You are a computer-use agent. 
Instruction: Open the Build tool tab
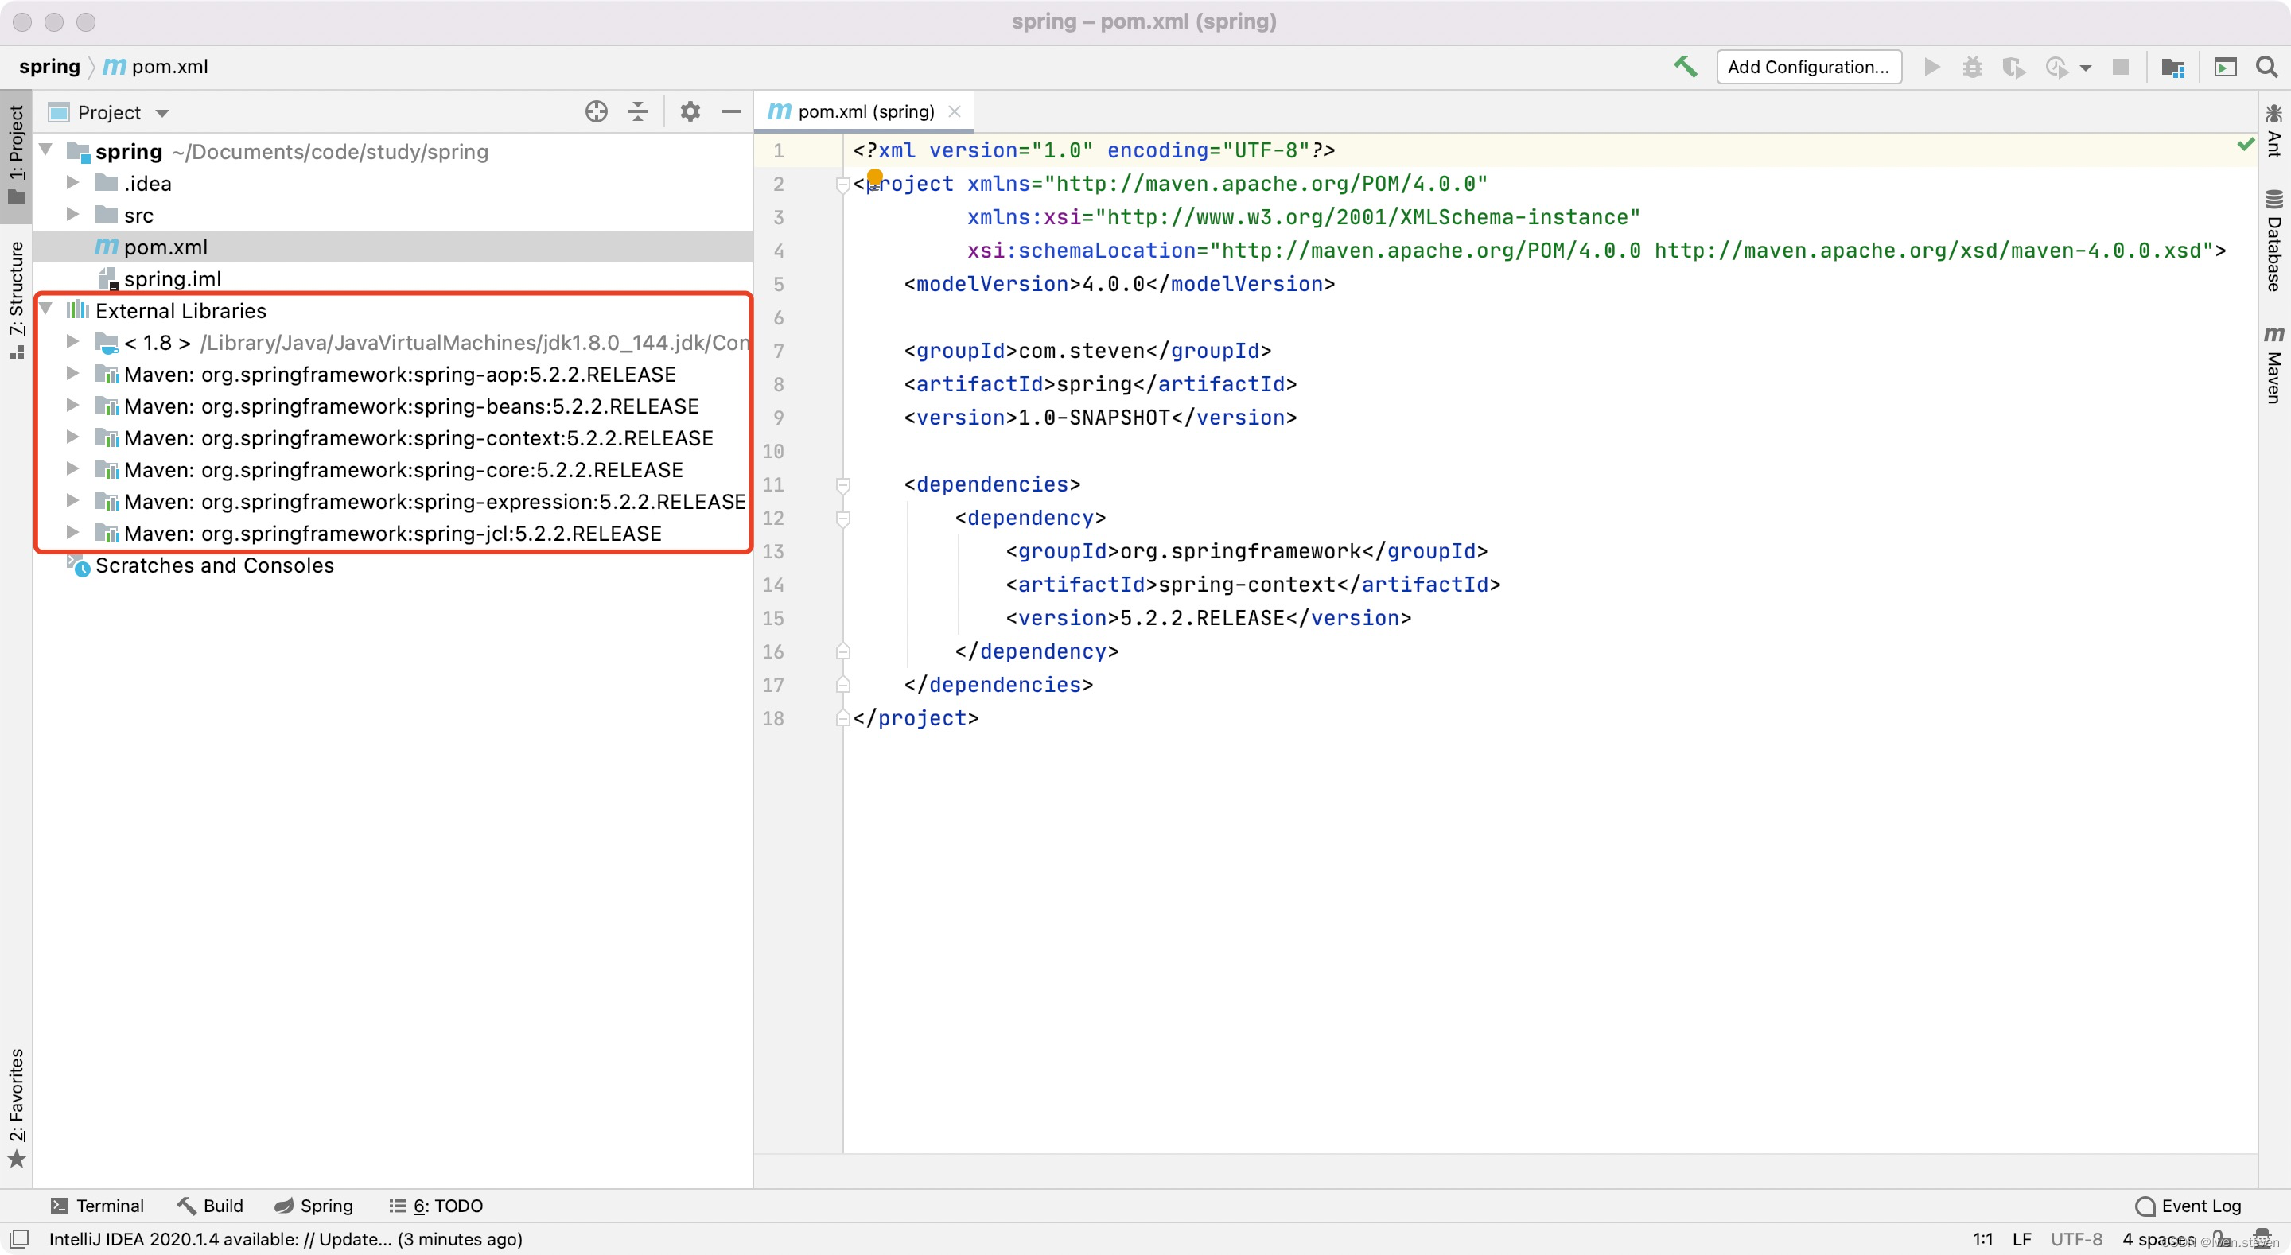210,1205
